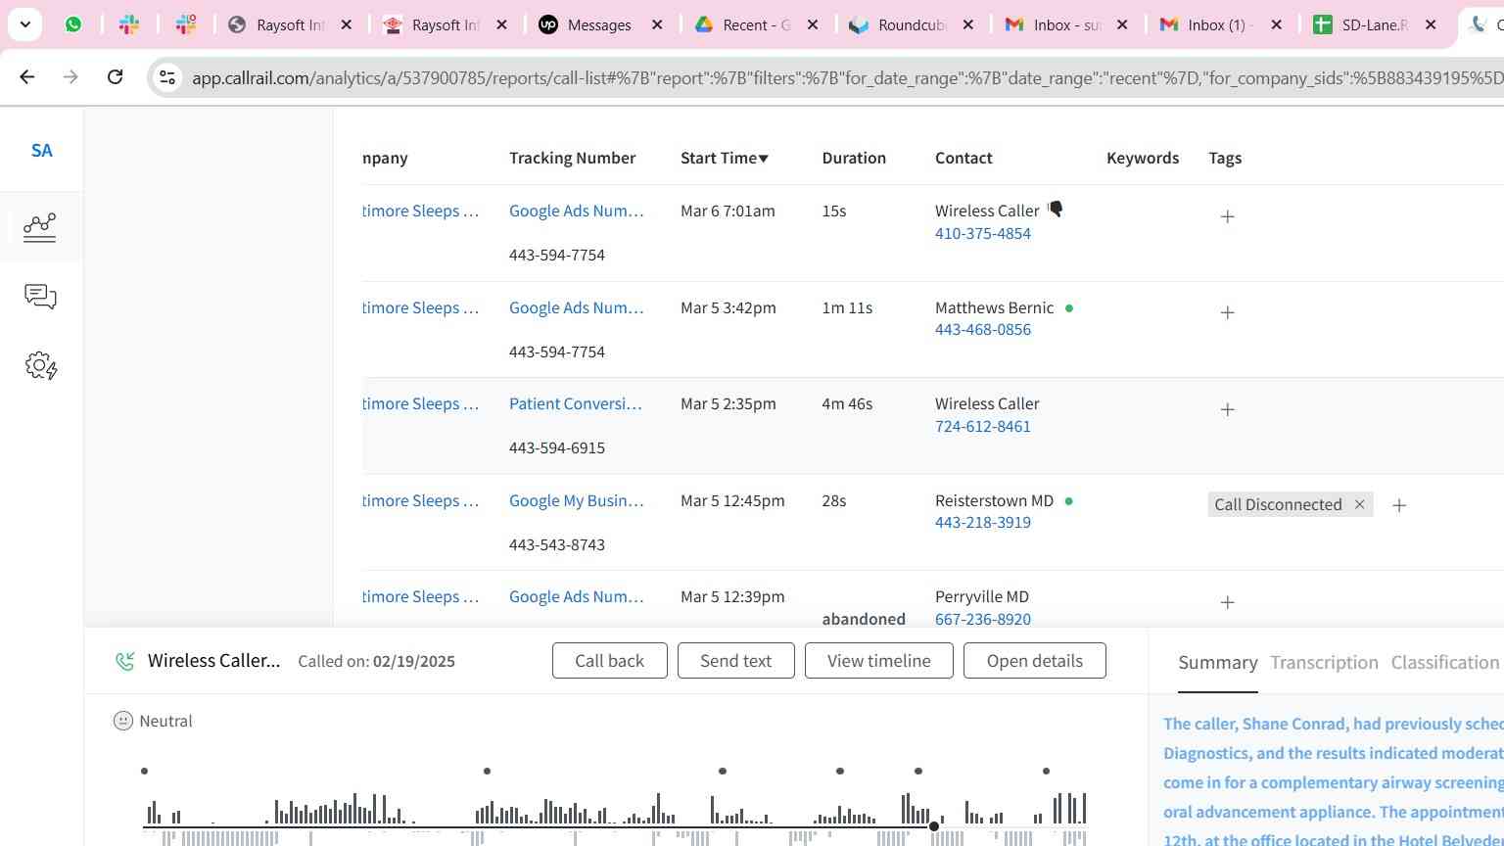Close the Recent Google Drive tab
Viewport: 1504px width, 846px height.
click(813, 24)
